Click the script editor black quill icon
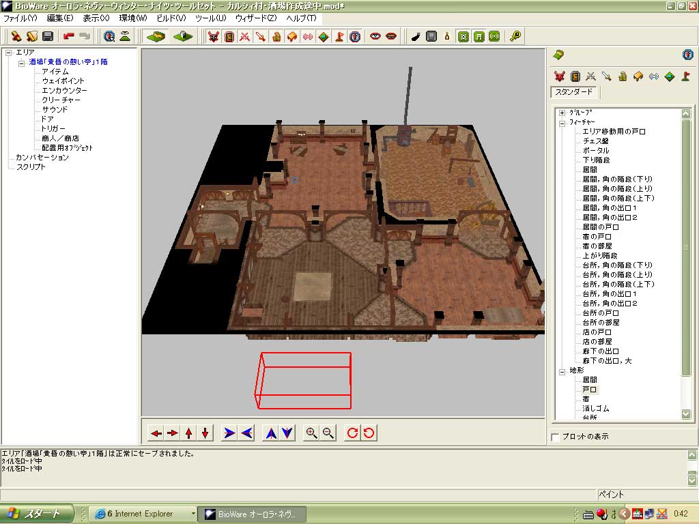The width and height of the screenshot is (699, 524). point(416,36)
